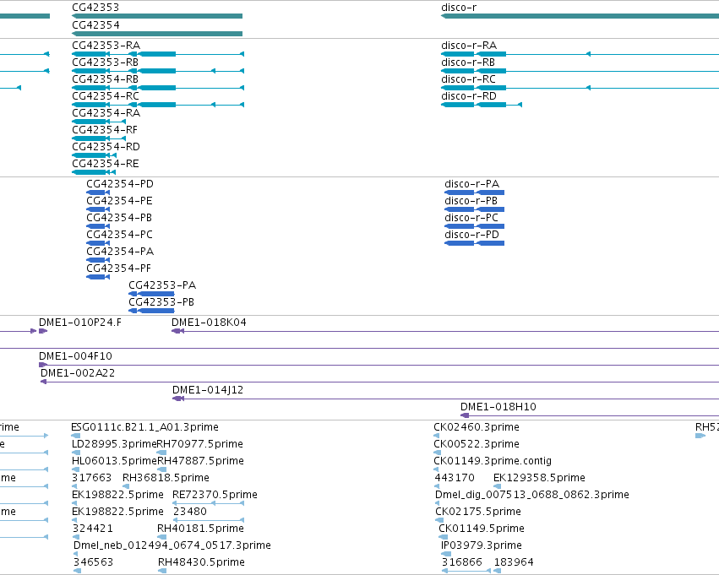Viewport: 719px width, 575px height.
Task: Click EST CK02175.5prime
Action: point(478,512)
